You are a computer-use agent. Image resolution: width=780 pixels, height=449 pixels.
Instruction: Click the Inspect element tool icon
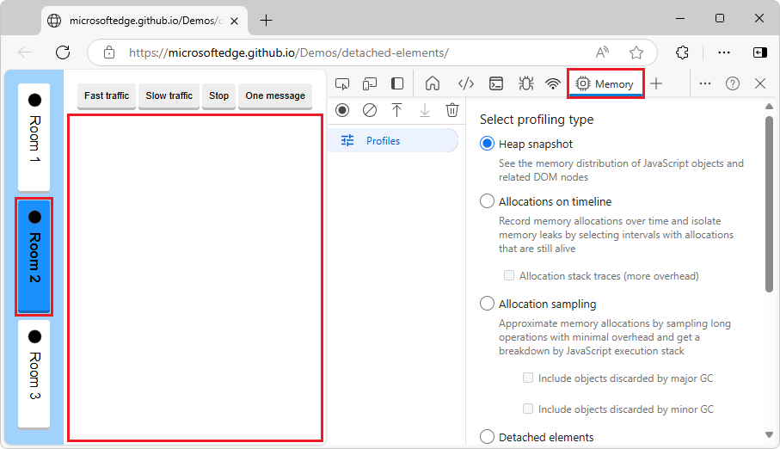coord(342,83)
